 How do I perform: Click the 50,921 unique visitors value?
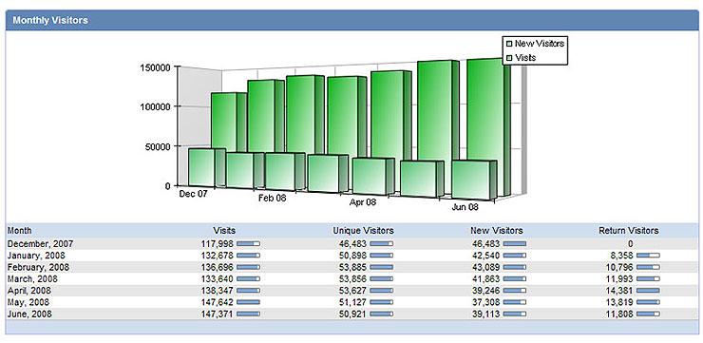tap(352, 314)
